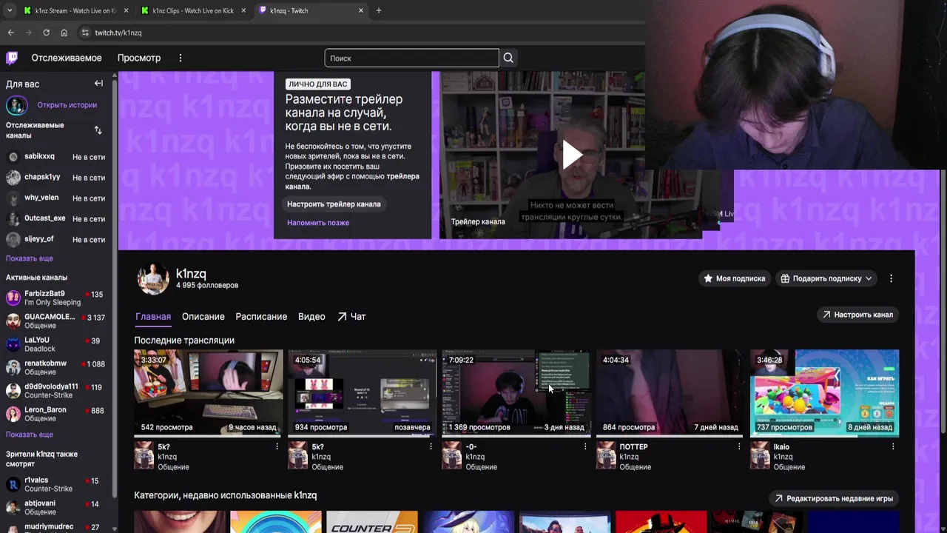The image size is (947, 533).
Task: Click 'Настроить канал' button
Action: coord(857,315)
